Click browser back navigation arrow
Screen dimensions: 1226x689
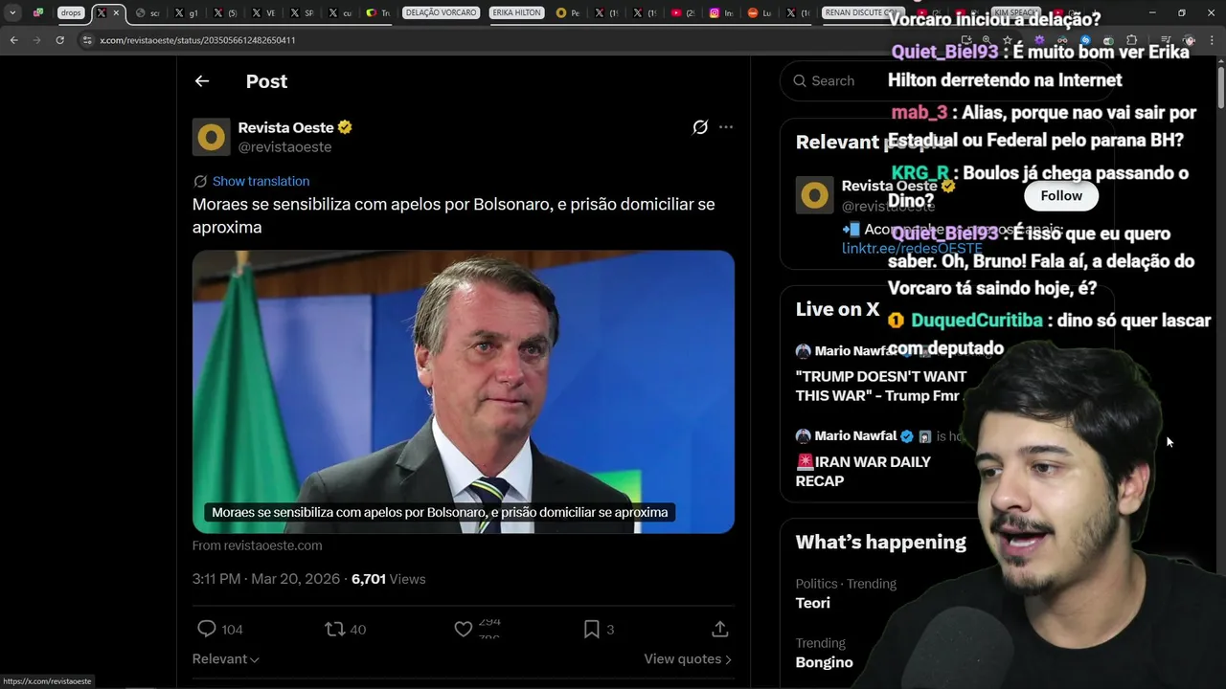13,40
